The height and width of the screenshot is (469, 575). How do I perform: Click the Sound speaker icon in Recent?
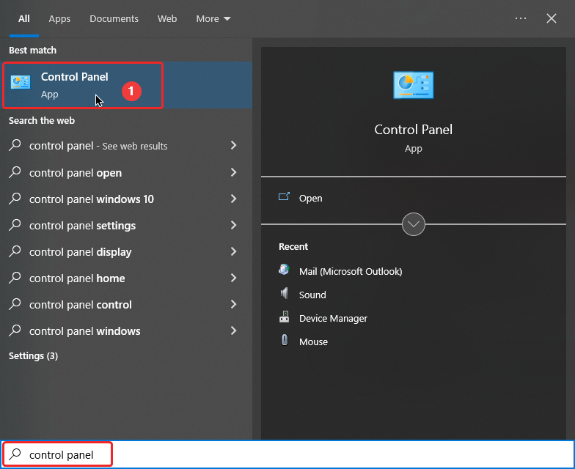(285, 294)
